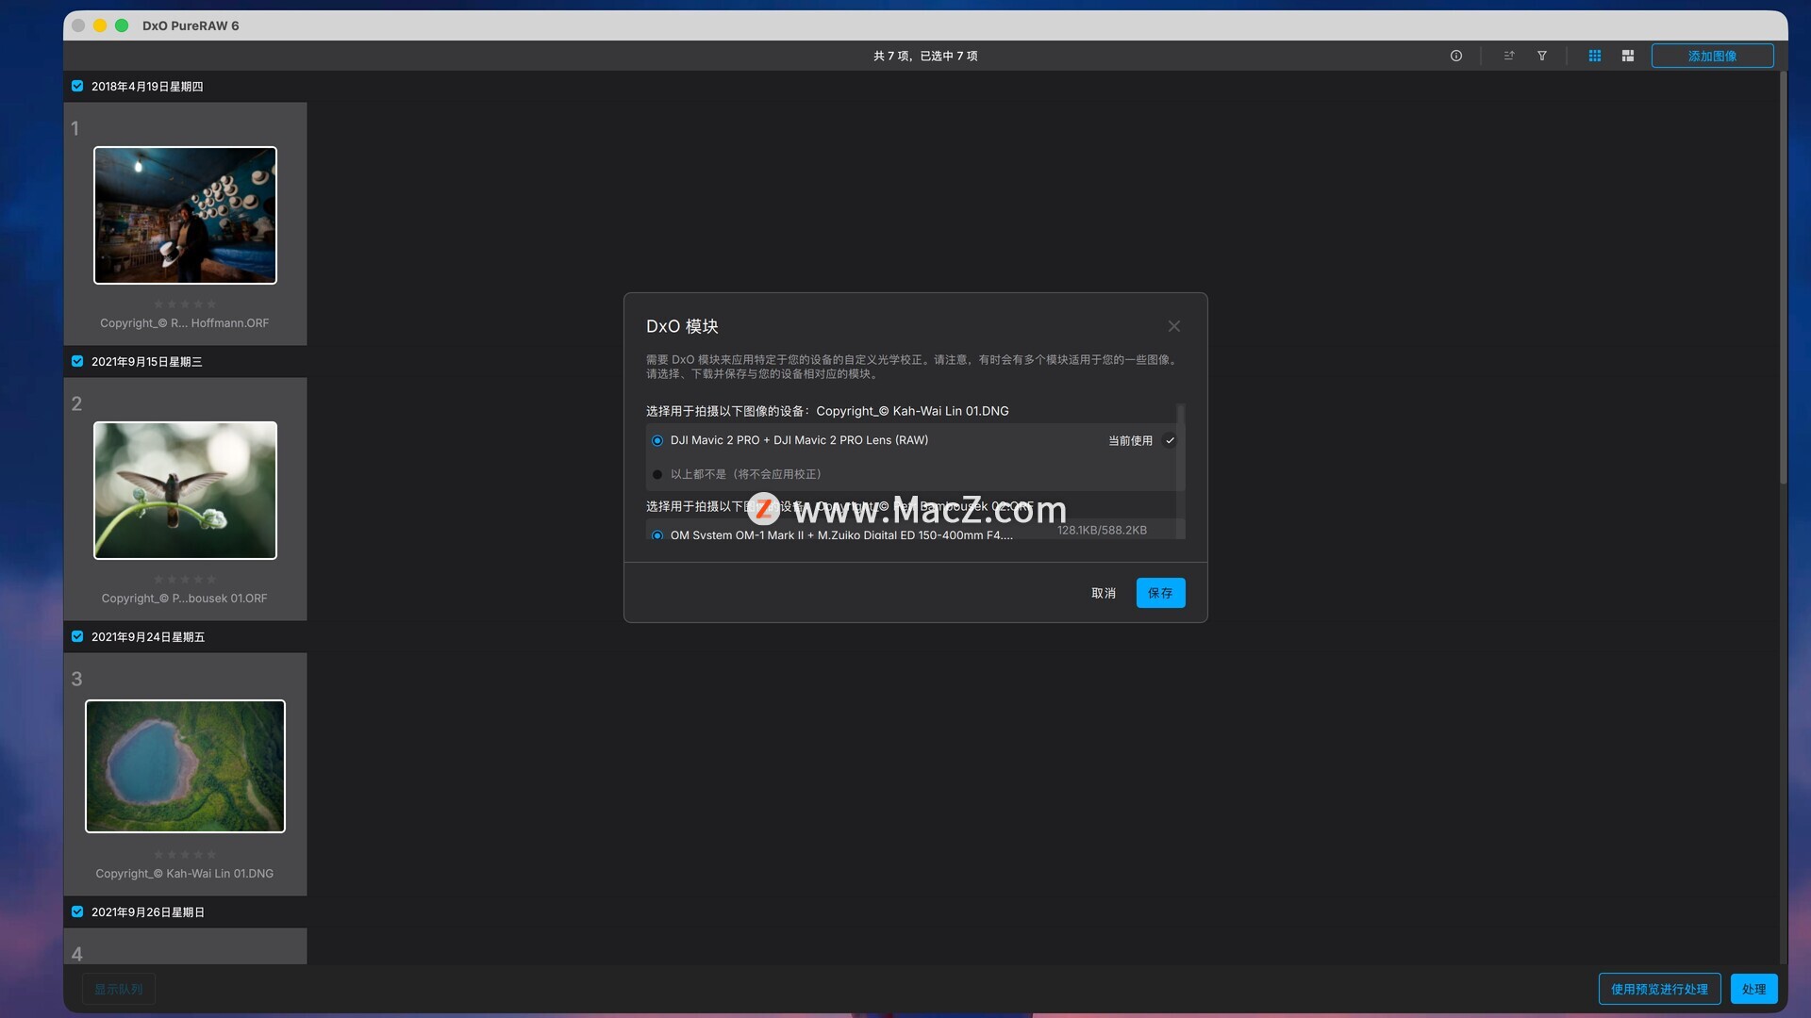This screenshot has height=1018, width=1811.
Task: Click 取消 to cancel dialog
Action: tap(1104, 593)
